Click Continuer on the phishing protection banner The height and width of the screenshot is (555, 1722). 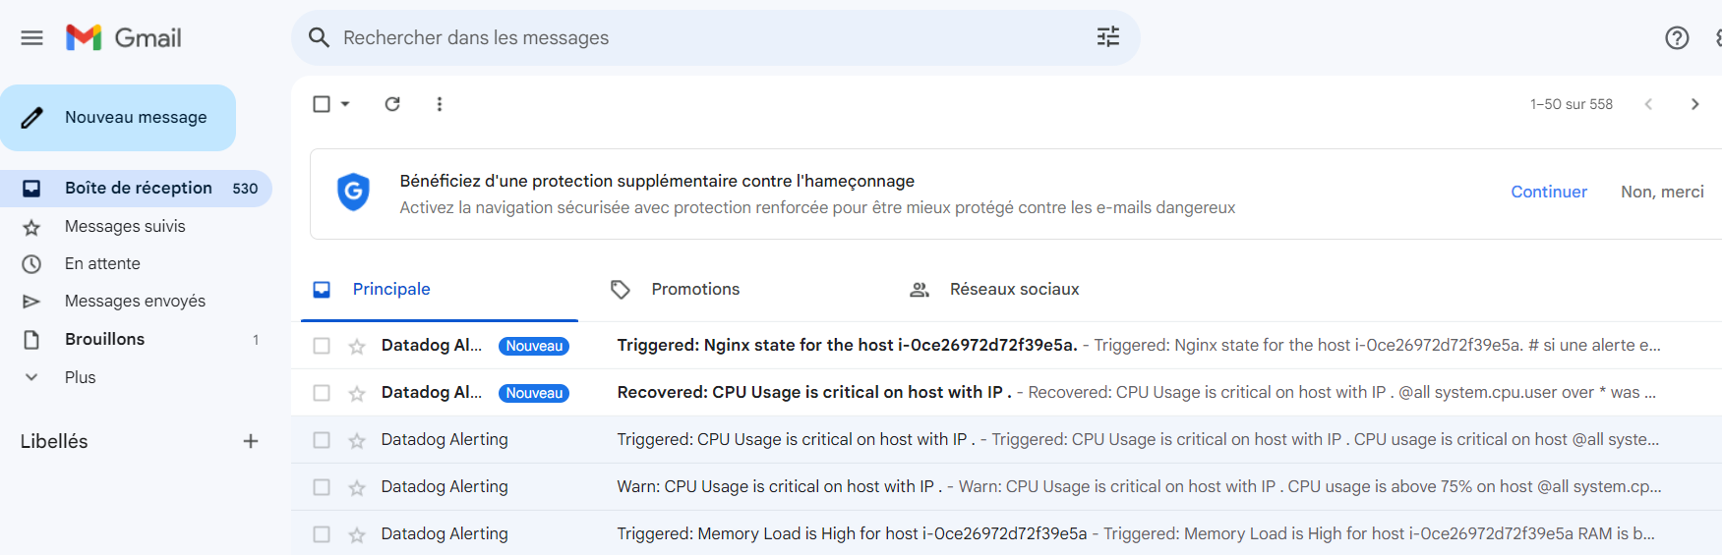[1548, 192]
